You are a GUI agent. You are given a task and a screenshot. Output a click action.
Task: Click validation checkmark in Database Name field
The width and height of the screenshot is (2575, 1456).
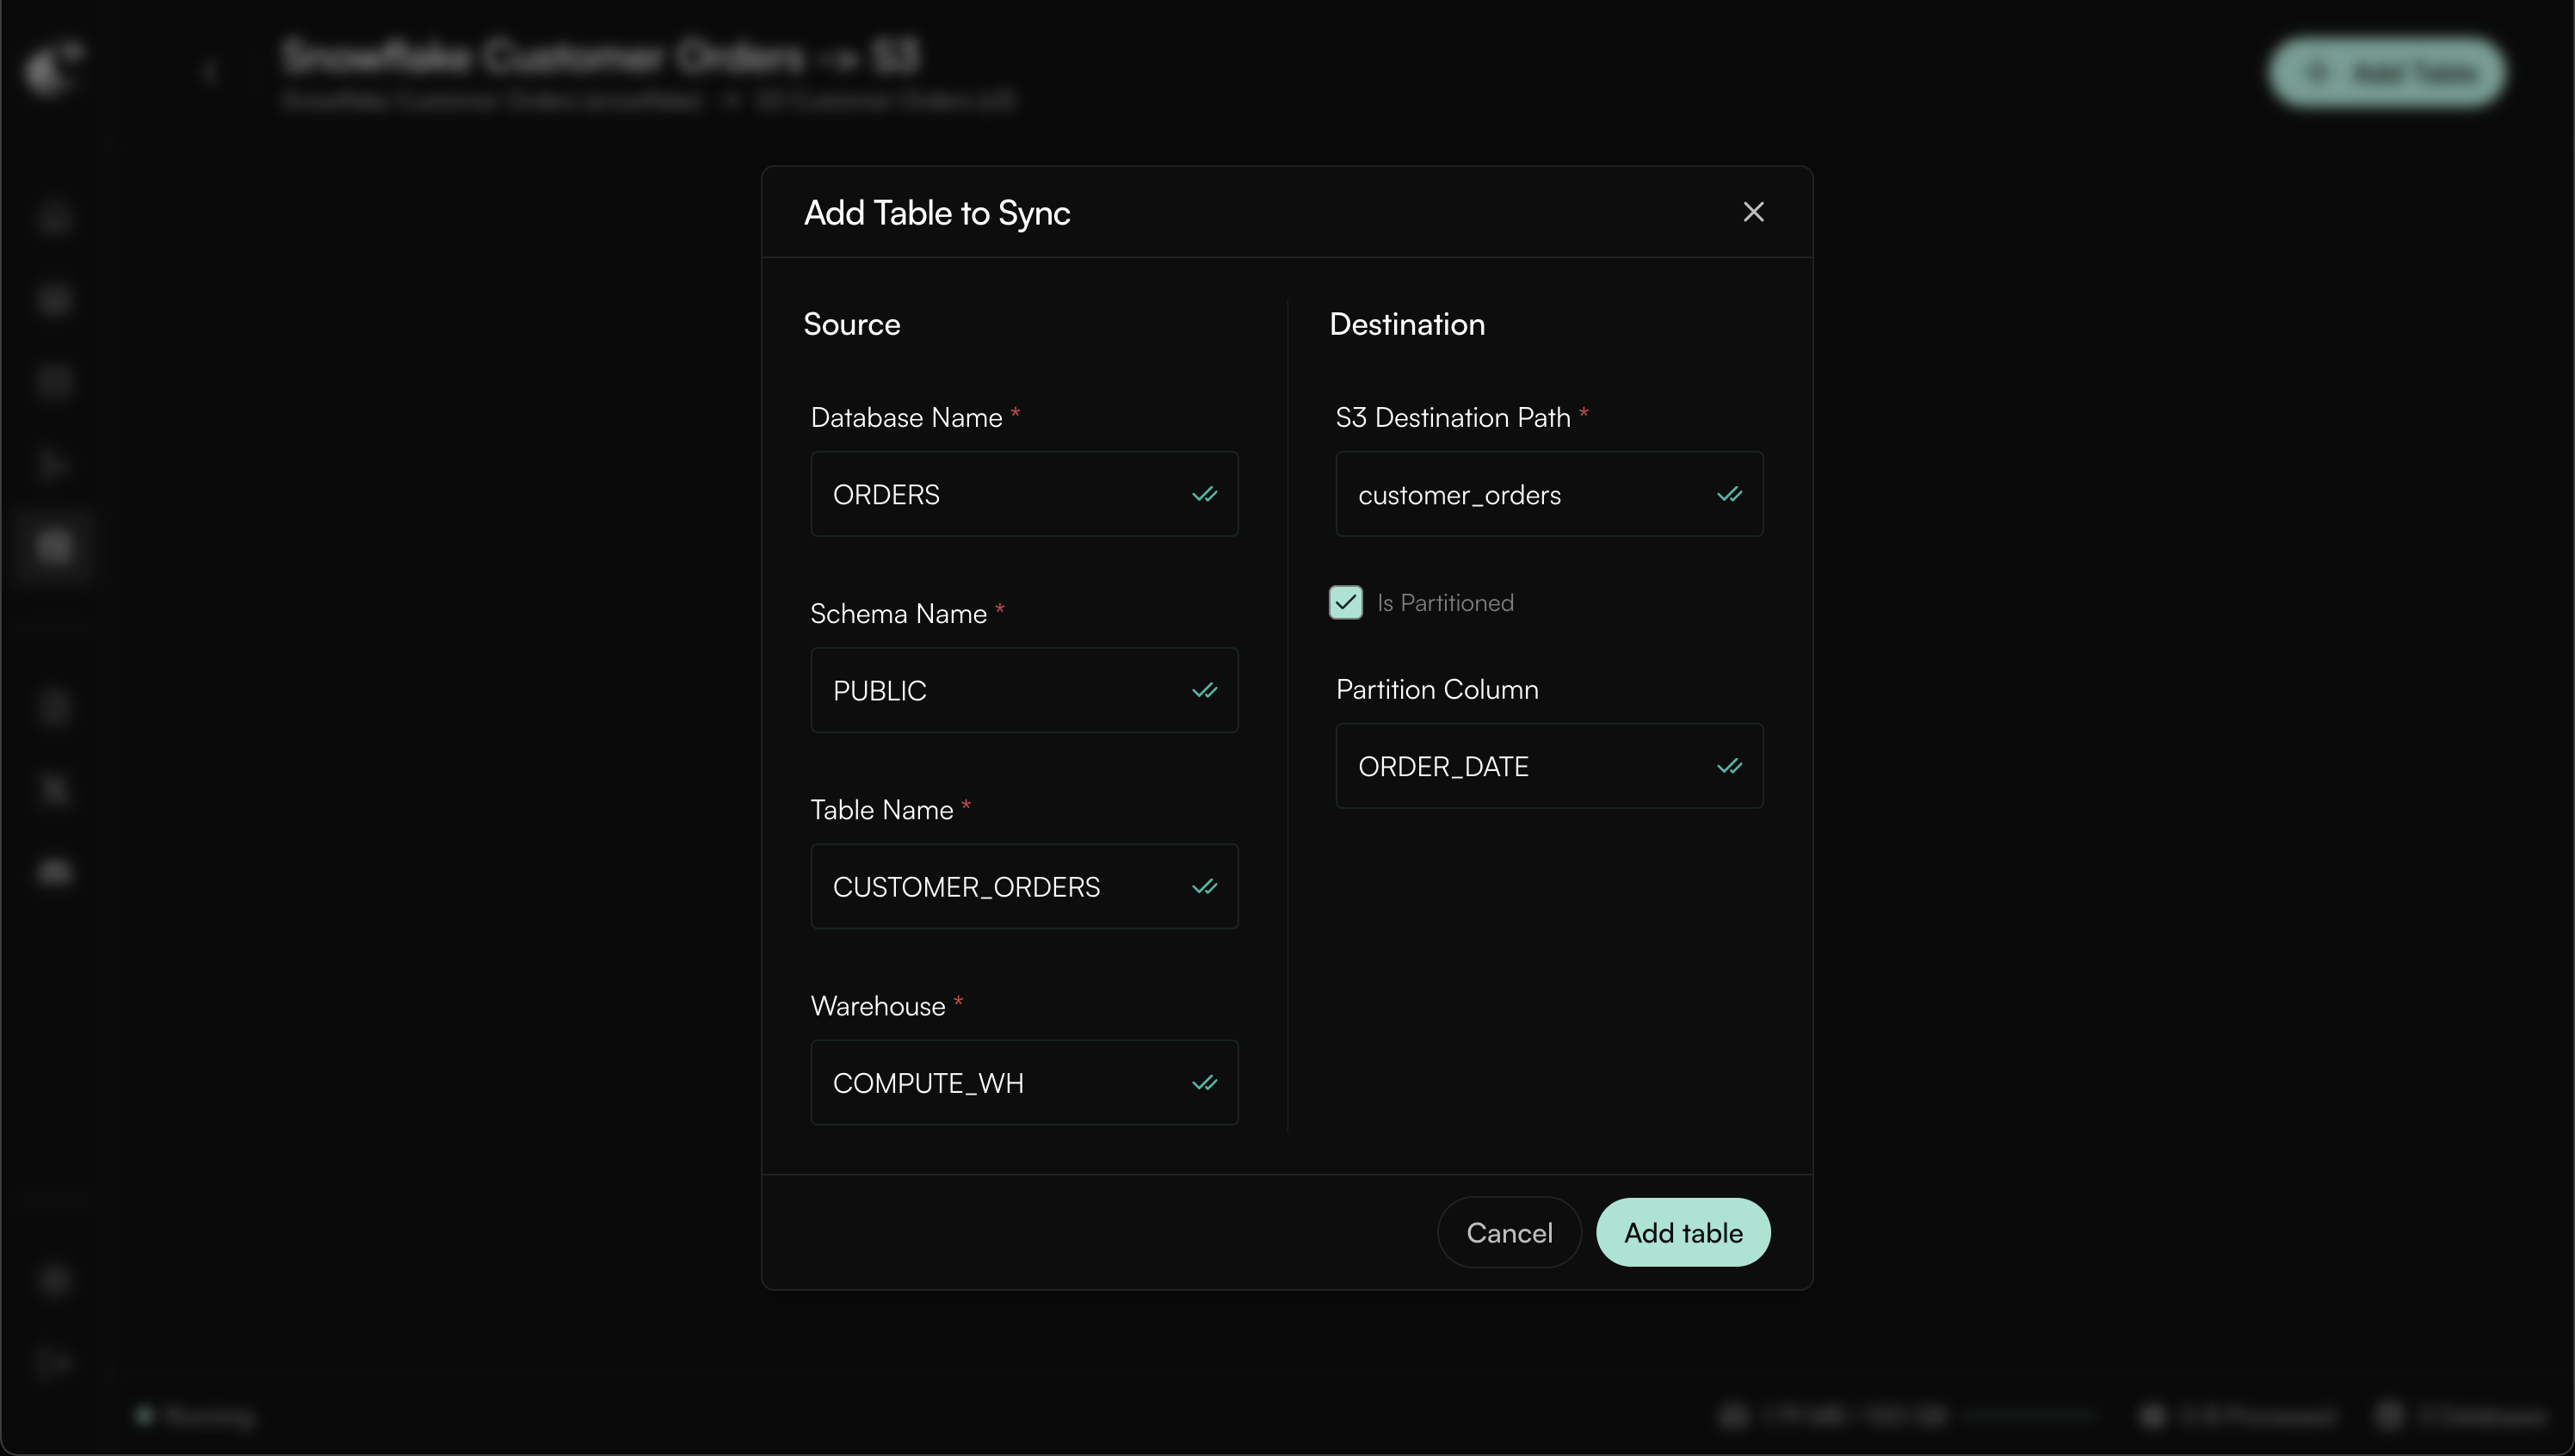1204,494
